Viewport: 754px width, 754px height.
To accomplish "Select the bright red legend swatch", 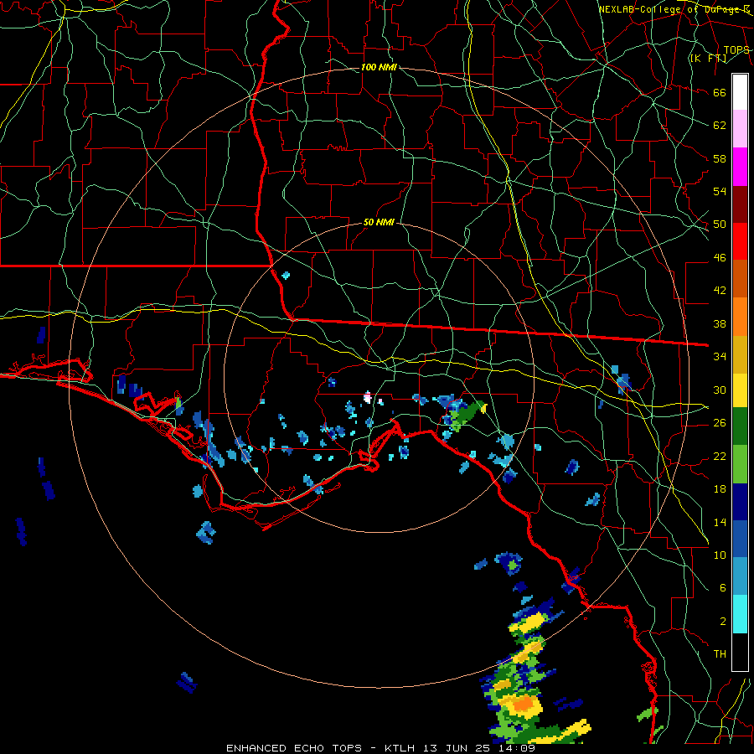I will tap(740, 241).
